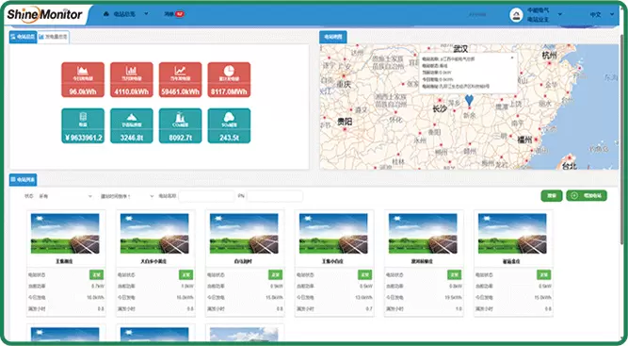Viewport: 628px width, 346px height.
Task: Click the green search button
Action: coord(552,196)
